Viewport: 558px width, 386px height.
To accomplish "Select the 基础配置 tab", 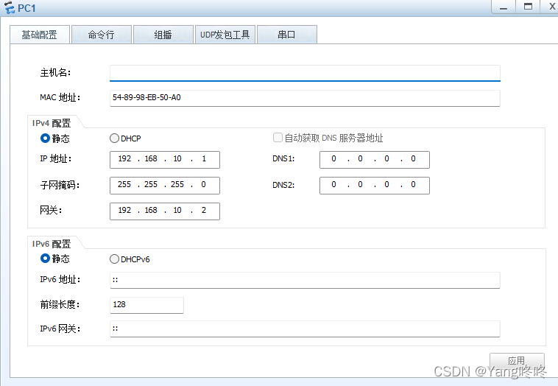I will coord(39,35).
